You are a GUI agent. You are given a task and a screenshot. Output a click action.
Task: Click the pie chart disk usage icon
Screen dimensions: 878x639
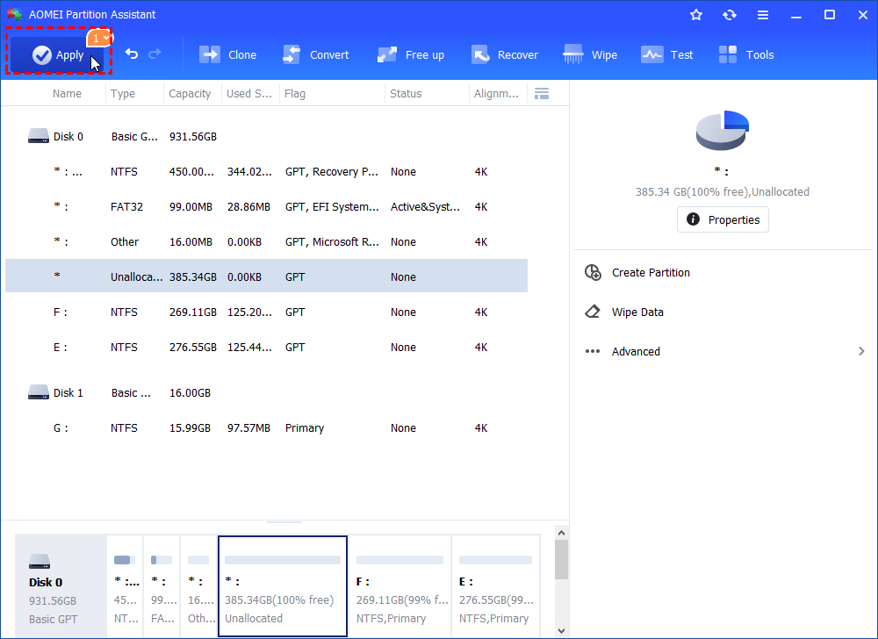723,131
